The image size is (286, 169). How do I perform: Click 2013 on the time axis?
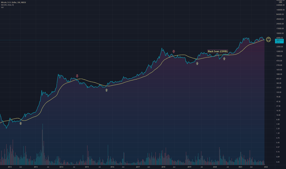click(x=36, y=167)
